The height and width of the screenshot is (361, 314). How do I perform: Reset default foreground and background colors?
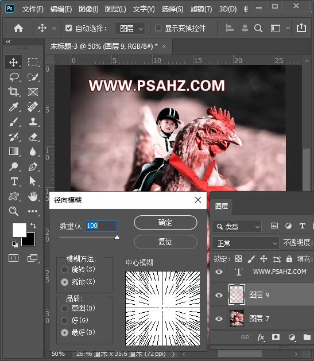point(14,244)
